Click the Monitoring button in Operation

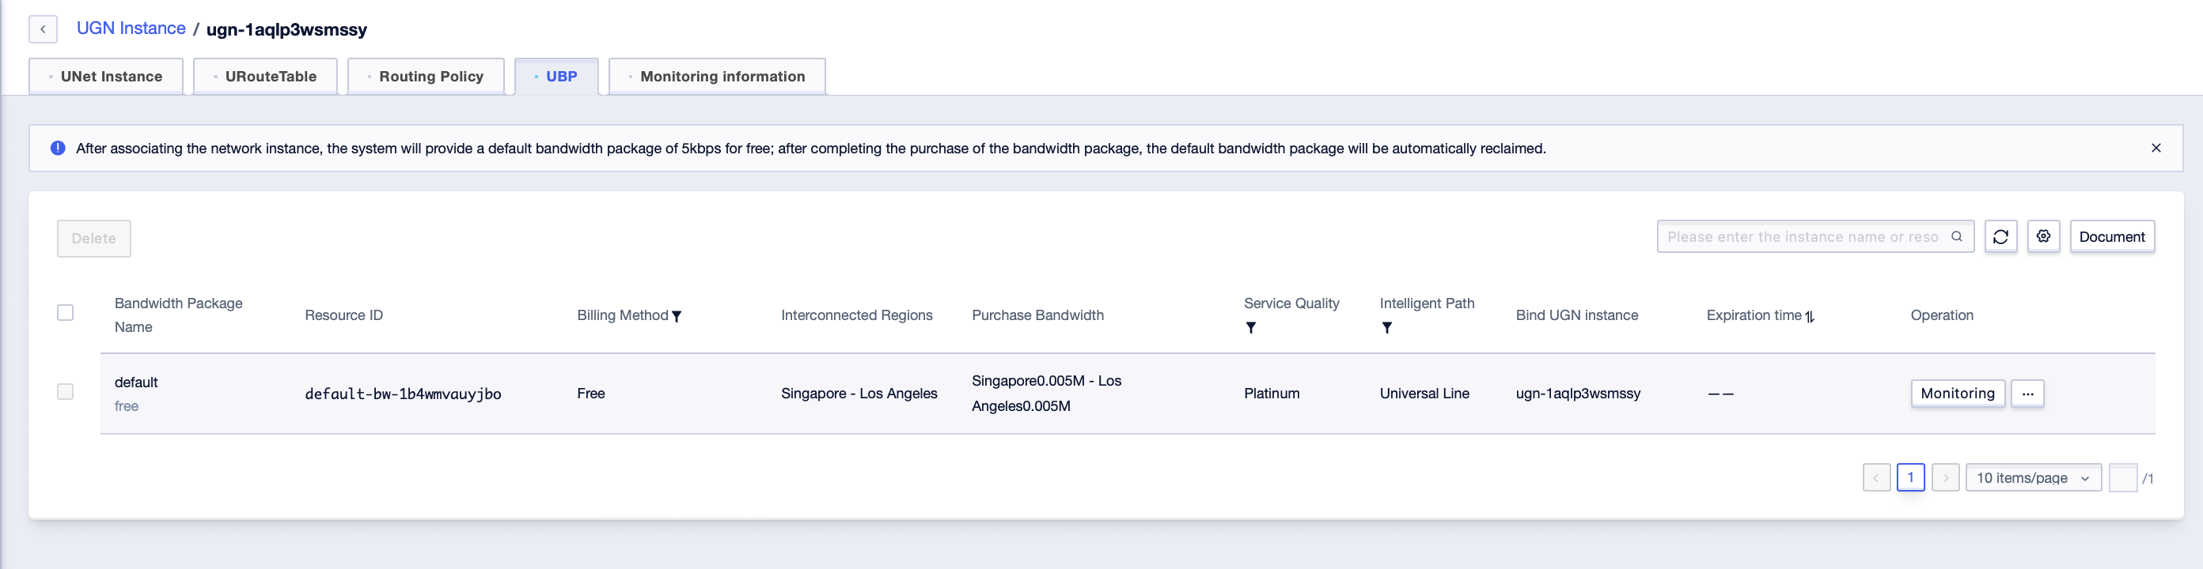(x=1958, y=394)
